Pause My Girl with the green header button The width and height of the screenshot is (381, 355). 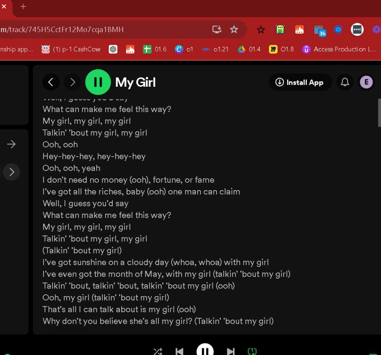coord(98,82)
